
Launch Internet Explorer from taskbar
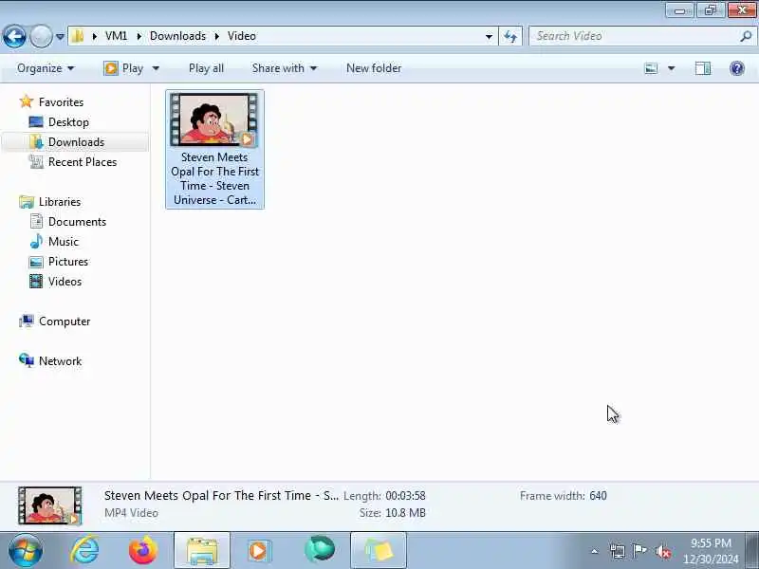click(x=84, y=550)
